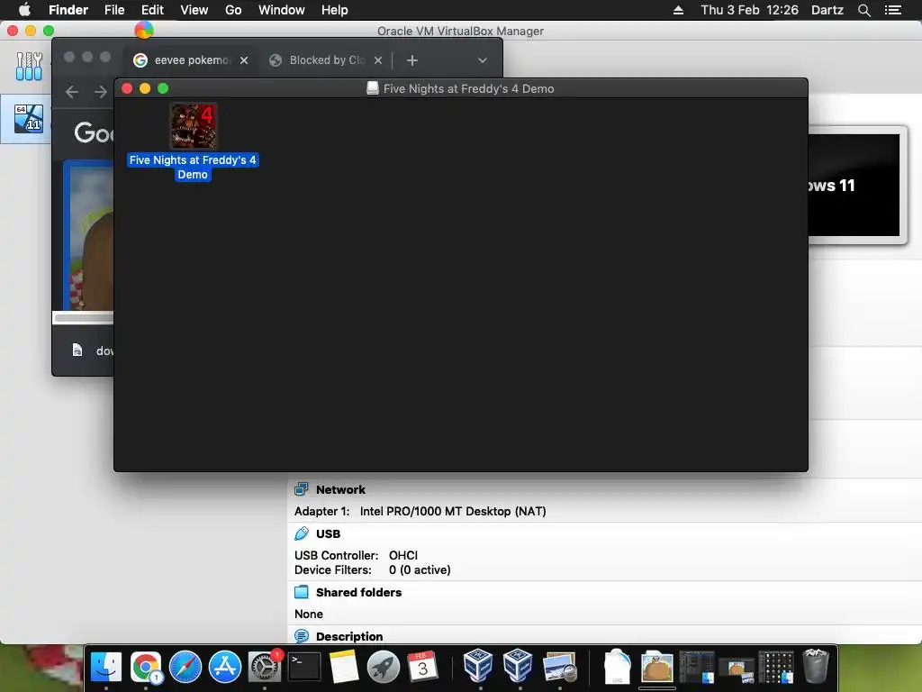Launch Terminal from the dock

304,667
